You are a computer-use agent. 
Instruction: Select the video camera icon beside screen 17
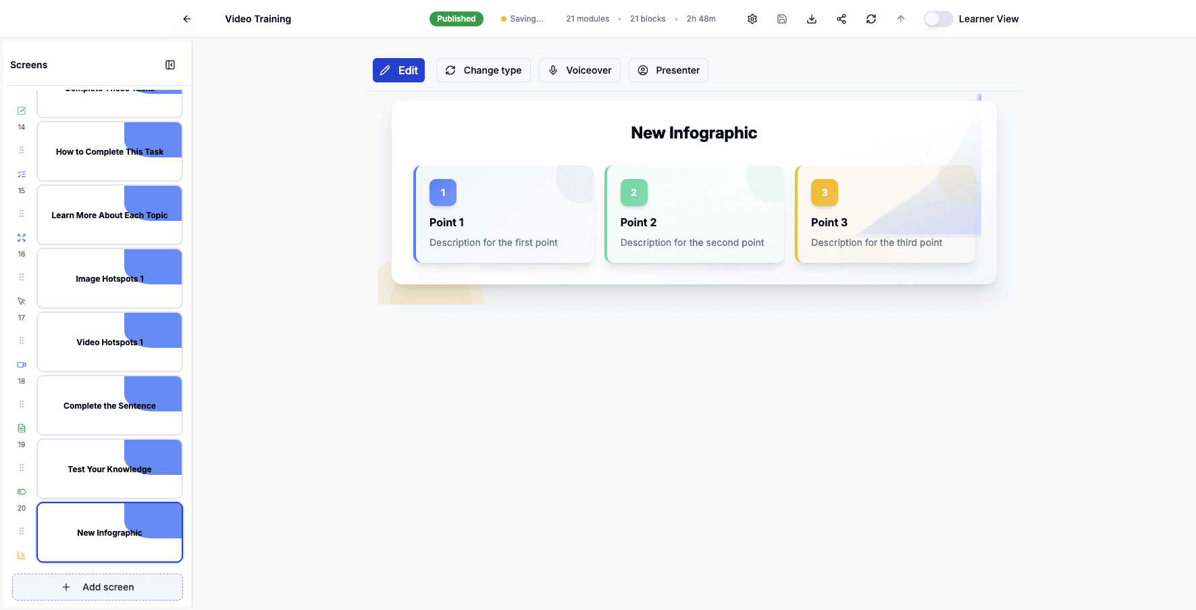coord(21,364)
